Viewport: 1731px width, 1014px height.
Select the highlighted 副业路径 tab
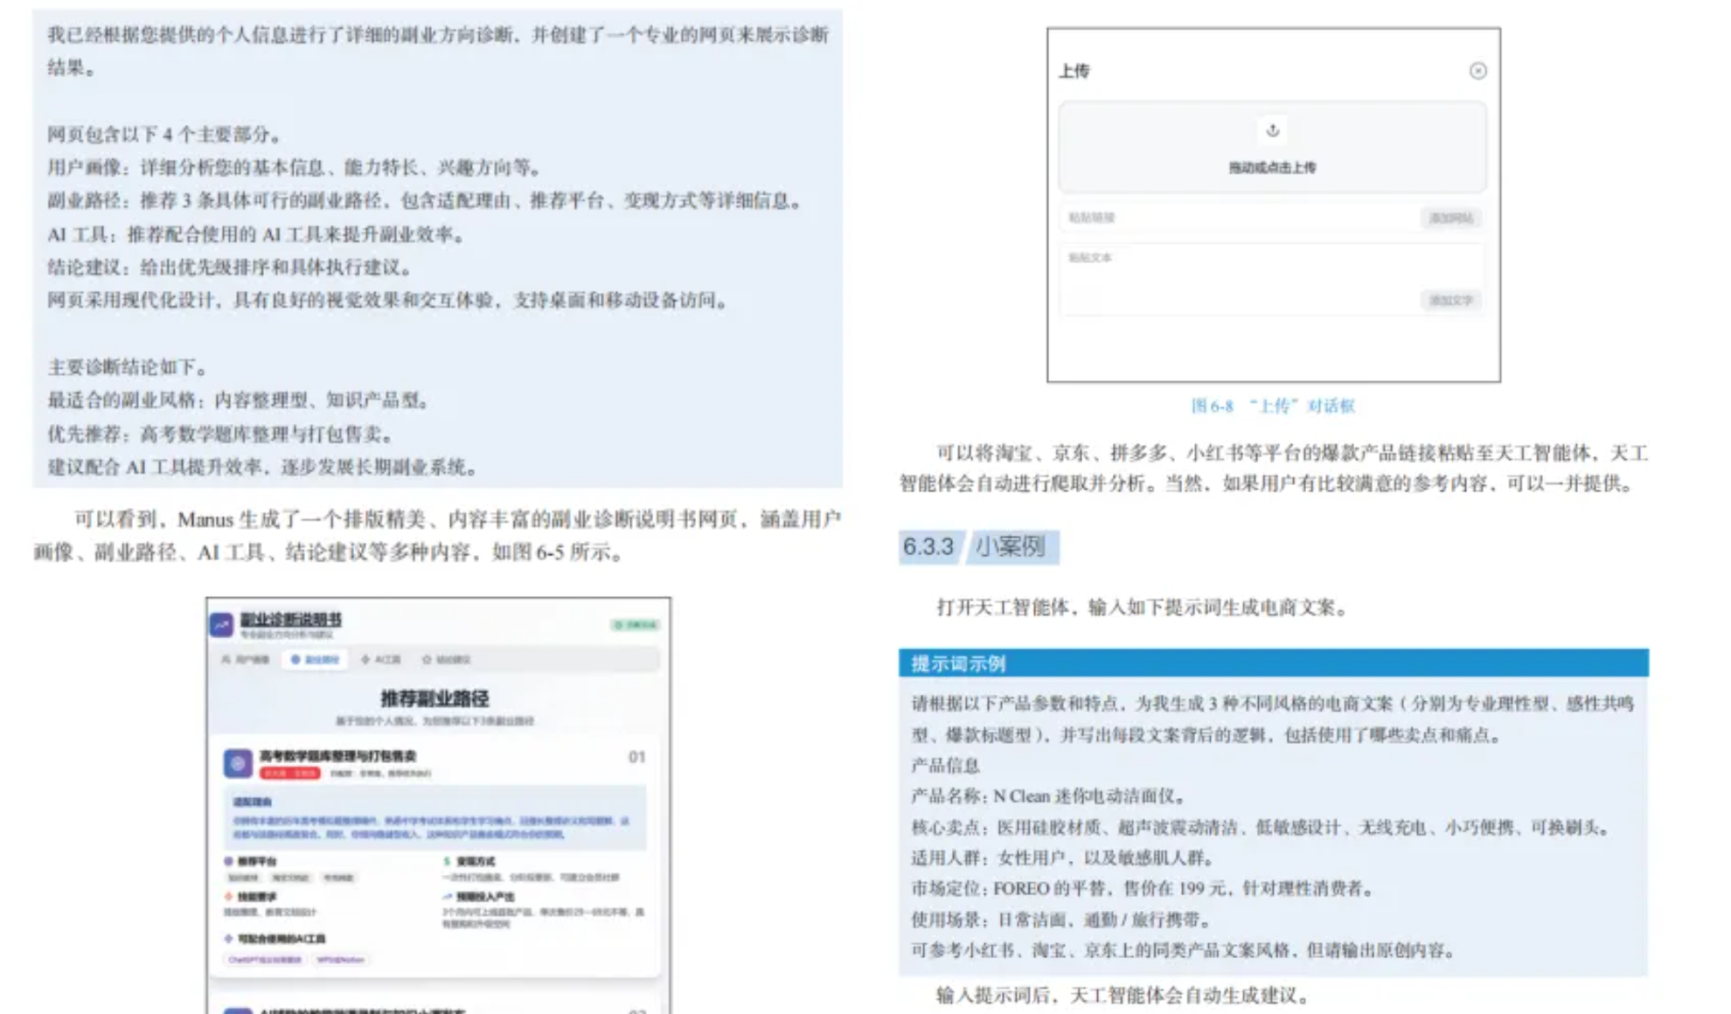pyautogui.click(x=315, y=659)
